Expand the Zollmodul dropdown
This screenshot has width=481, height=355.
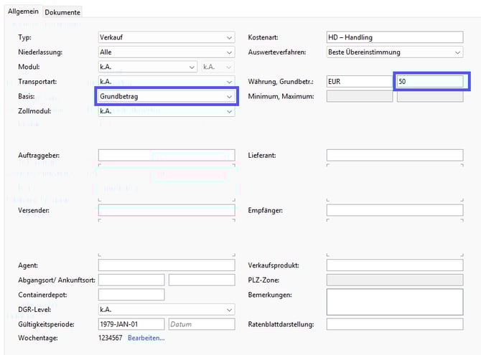click(x=166, y=111)
